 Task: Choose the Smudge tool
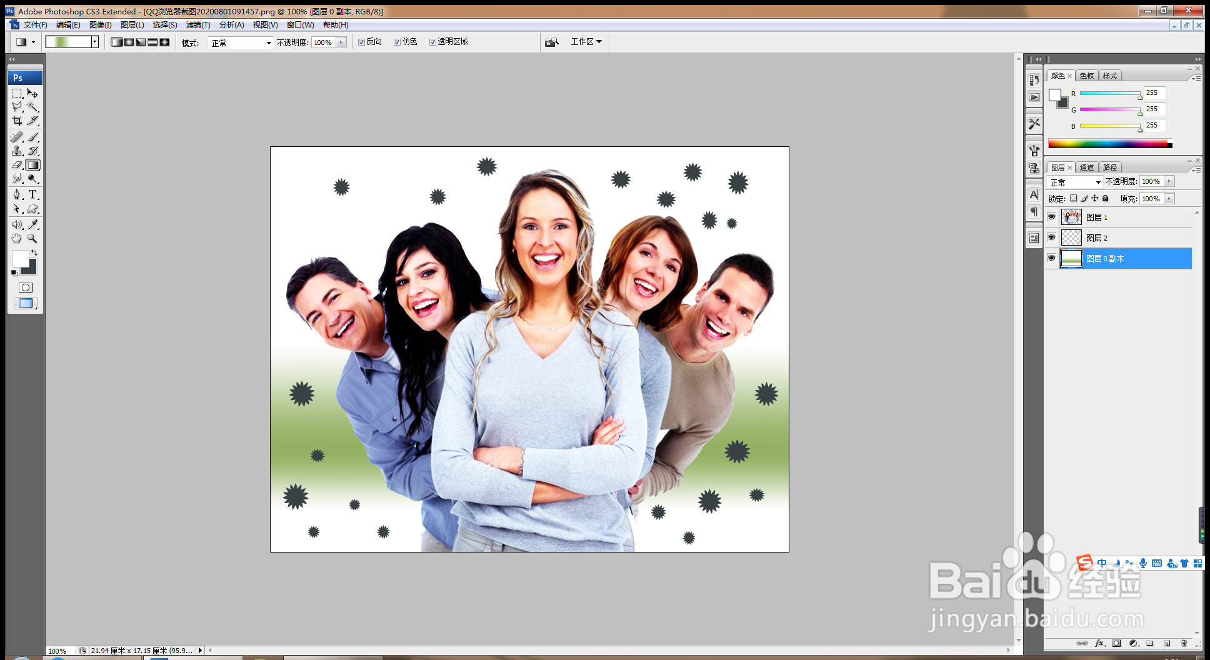(x=17, y=179)
